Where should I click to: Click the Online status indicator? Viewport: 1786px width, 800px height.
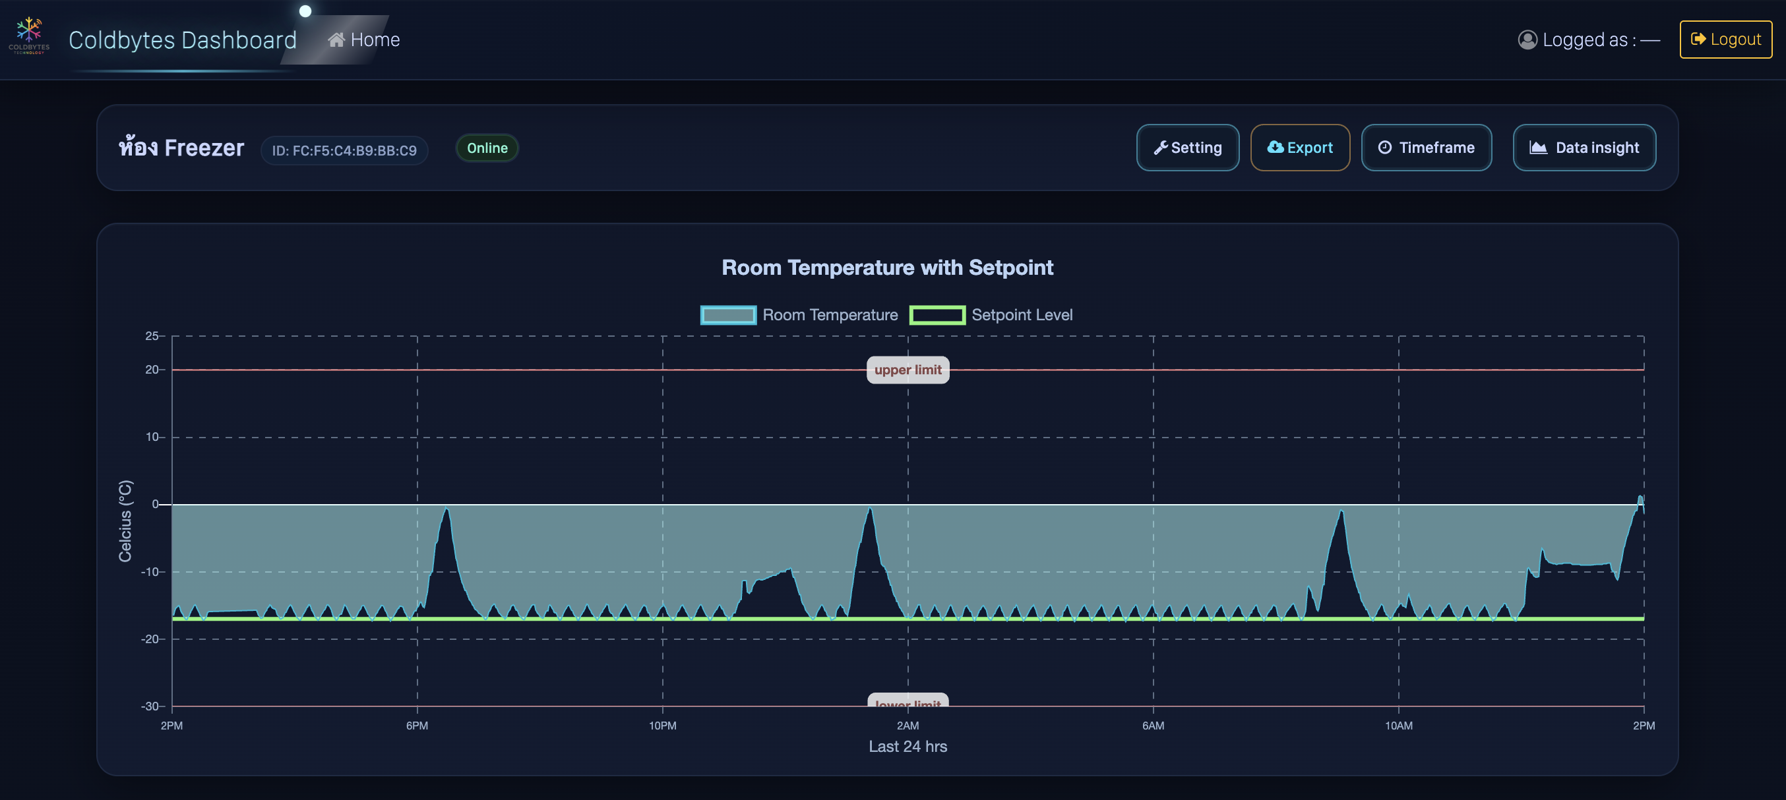pyautogui.click(x=487, y=148)
